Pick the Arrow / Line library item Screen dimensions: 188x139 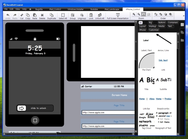[x=163, y=42]
